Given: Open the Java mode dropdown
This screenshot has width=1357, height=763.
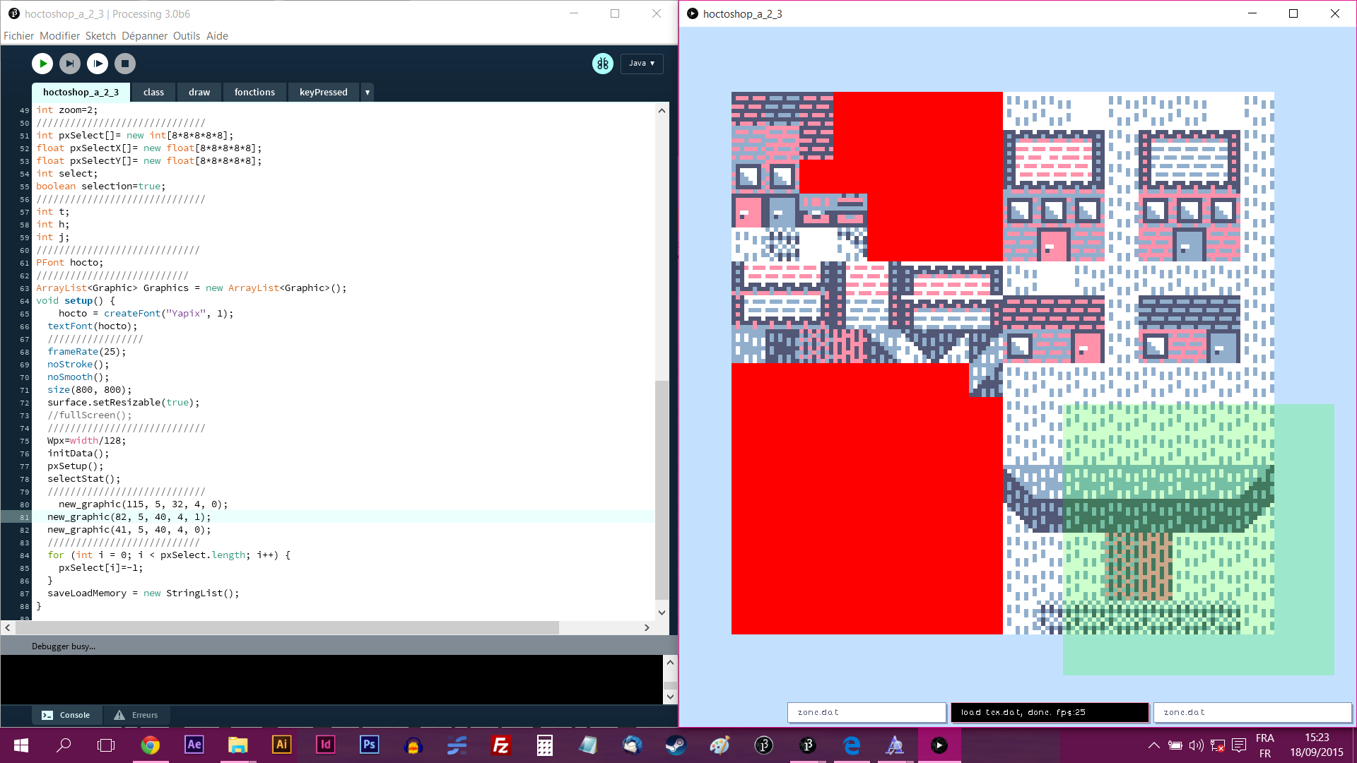Looking at the screenshot, I should tap(642, 64).
